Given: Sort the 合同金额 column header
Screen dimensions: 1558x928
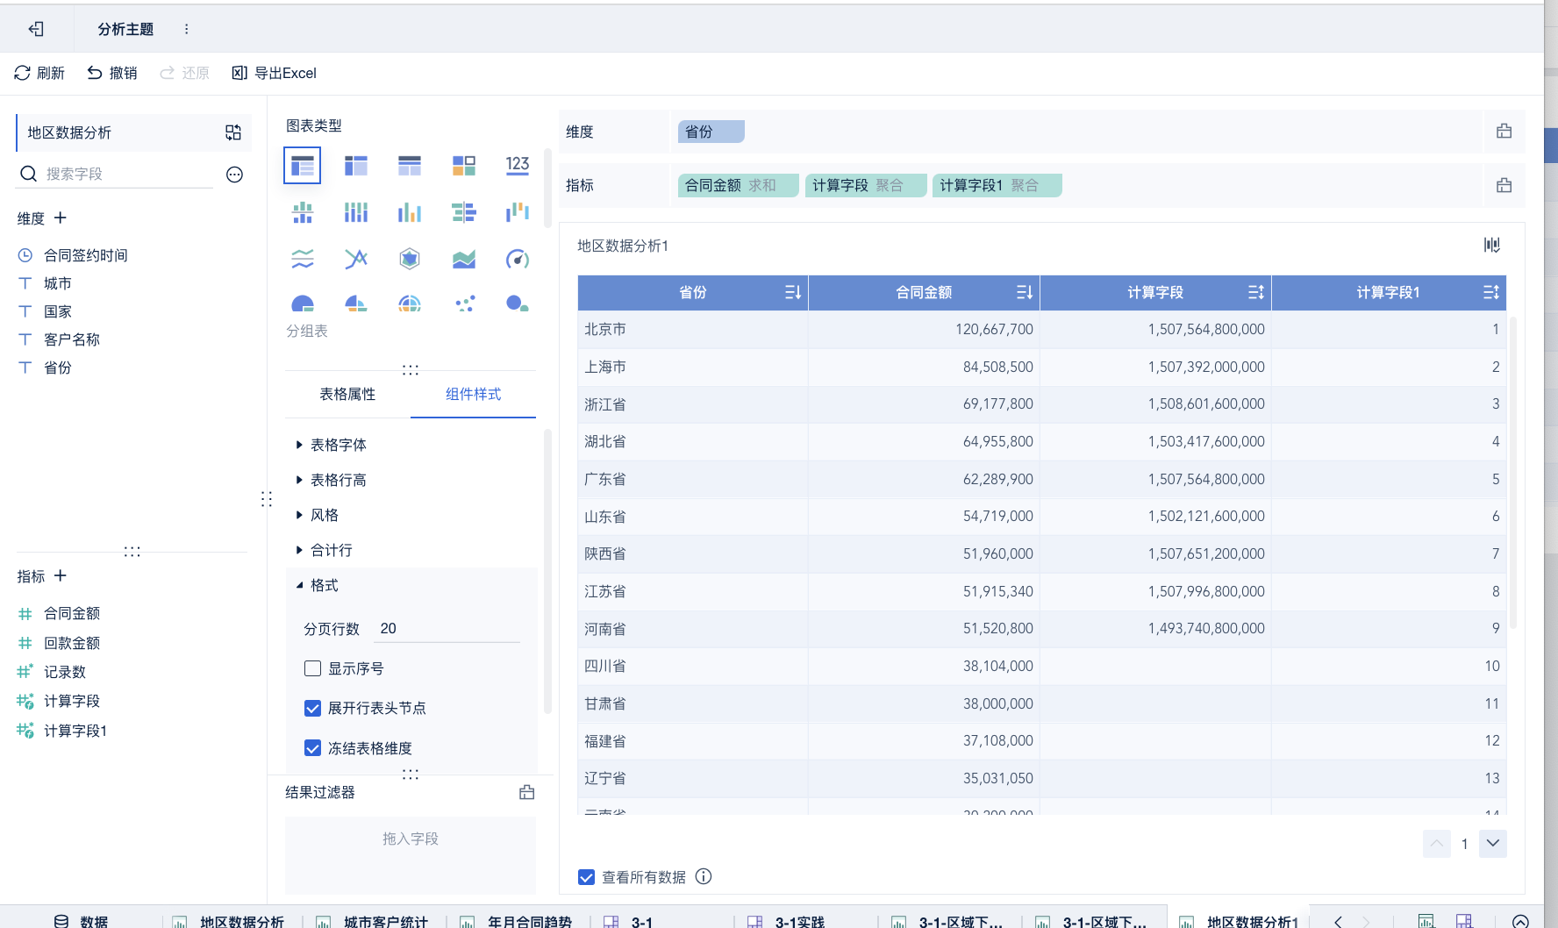Looking at the screenshot, I should point(1025,292).
